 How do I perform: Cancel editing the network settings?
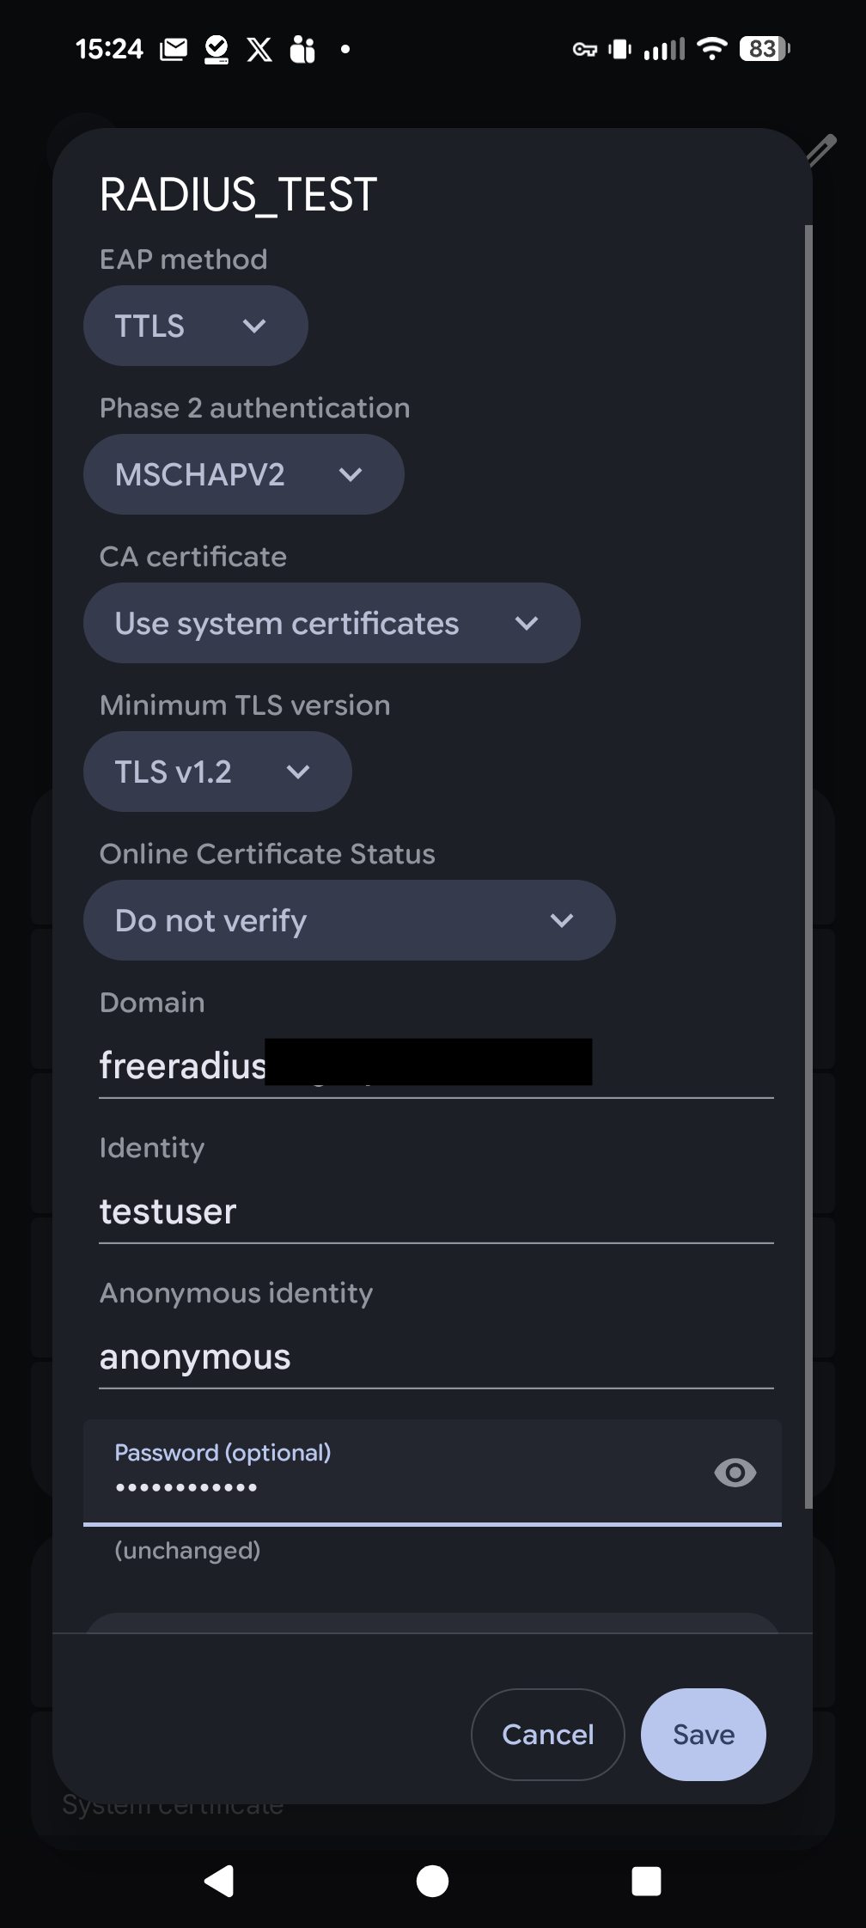coord(547,1734)
